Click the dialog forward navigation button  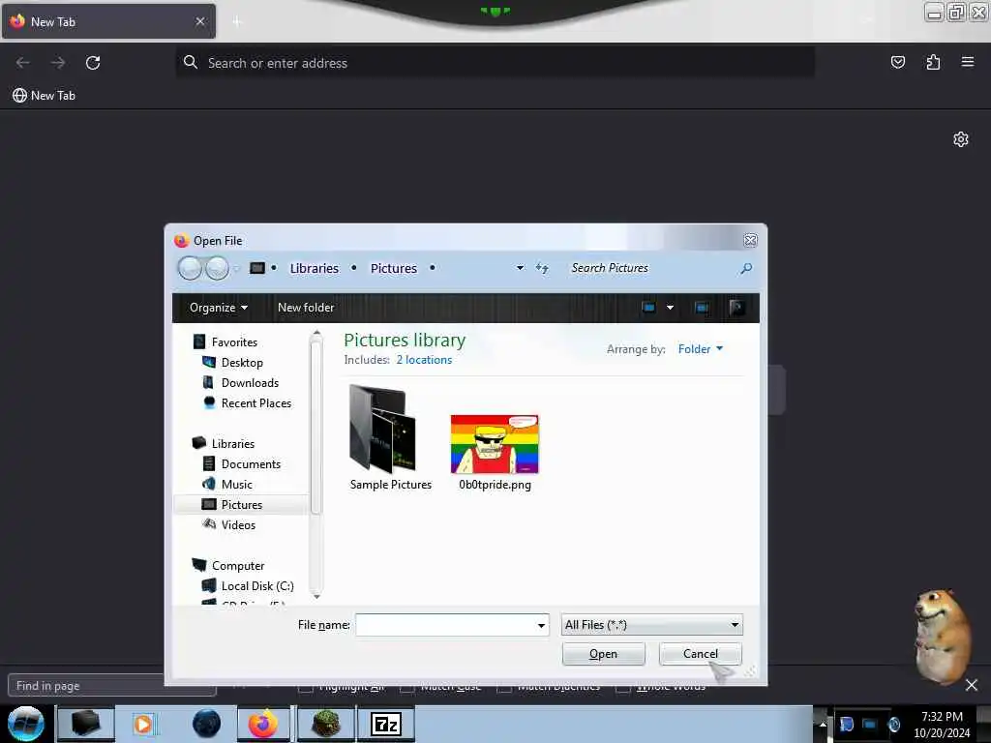click(x=217, y=269)
